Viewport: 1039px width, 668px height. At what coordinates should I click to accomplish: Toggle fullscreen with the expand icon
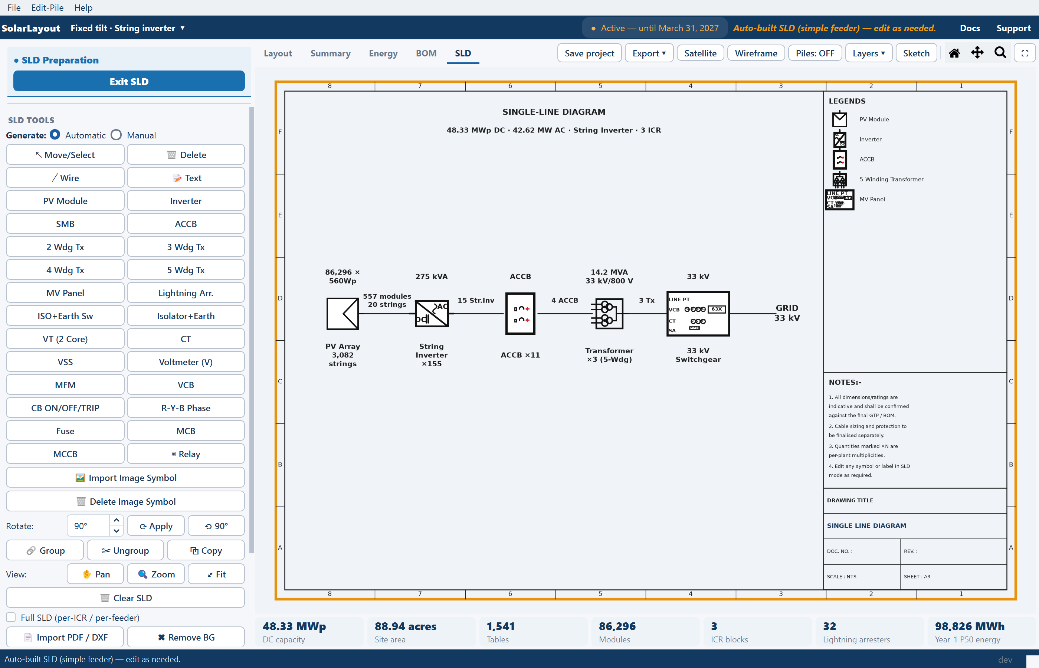tap(1025, 53)
